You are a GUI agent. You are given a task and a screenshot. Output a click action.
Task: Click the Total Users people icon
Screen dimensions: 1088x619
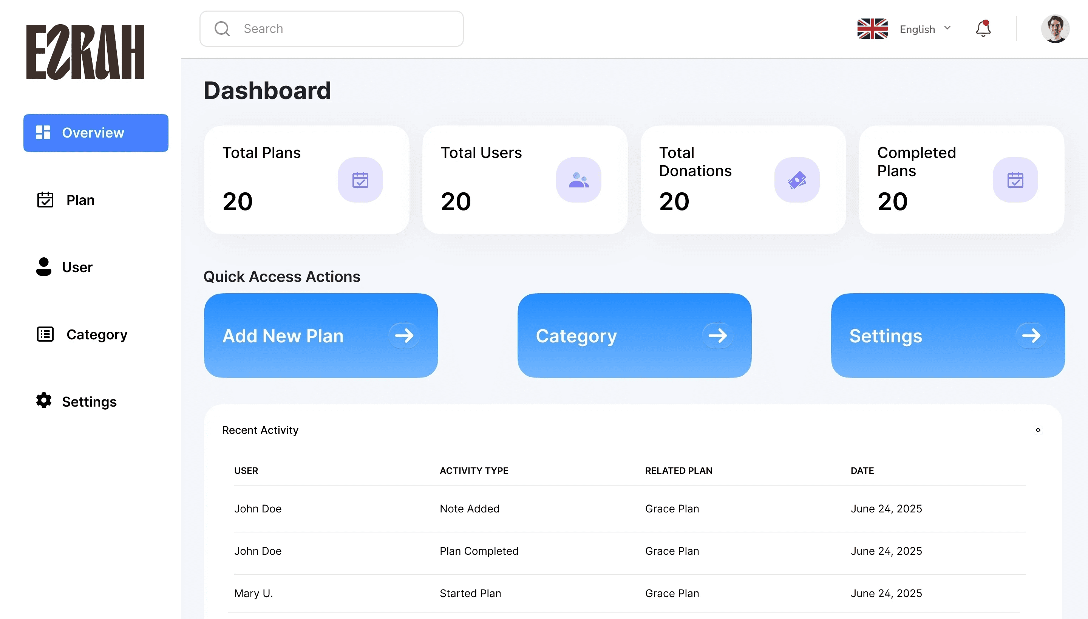click(x=578, y=180)
